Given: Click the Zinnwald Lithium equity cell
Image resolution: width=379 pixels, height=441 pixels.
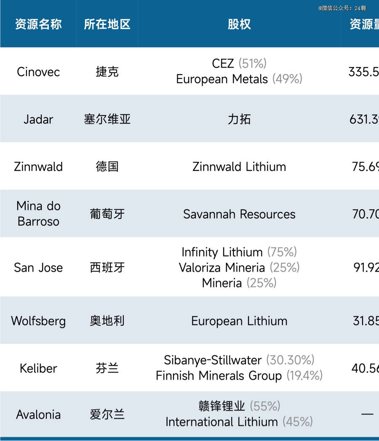Looking at the screenshot, I should pos(239,167).
